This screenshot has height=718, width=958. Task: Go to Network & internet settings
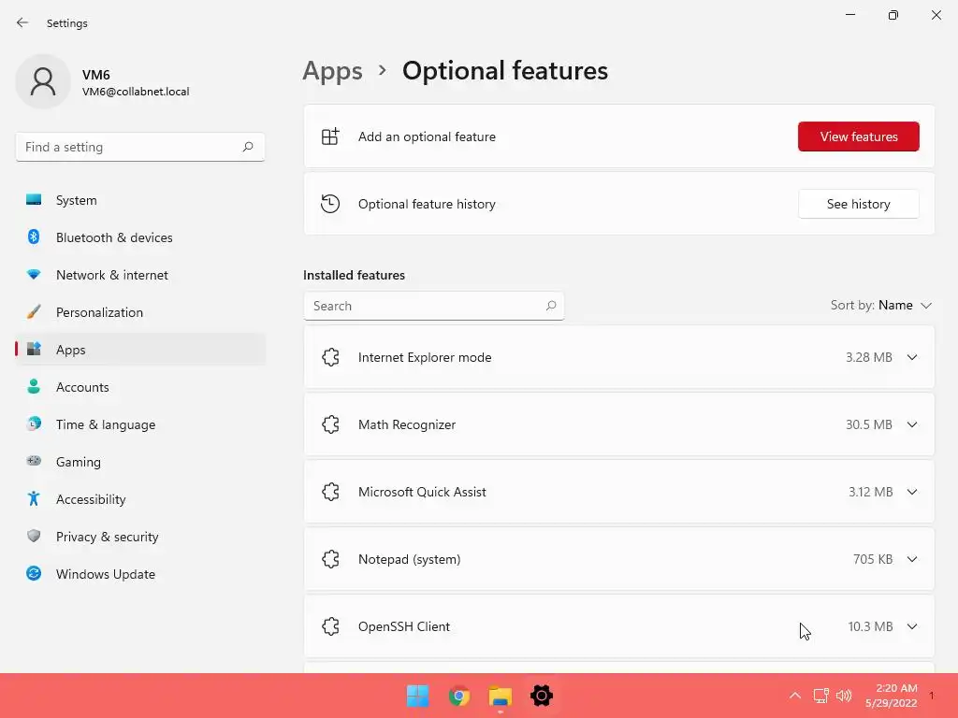pos(140,275)
